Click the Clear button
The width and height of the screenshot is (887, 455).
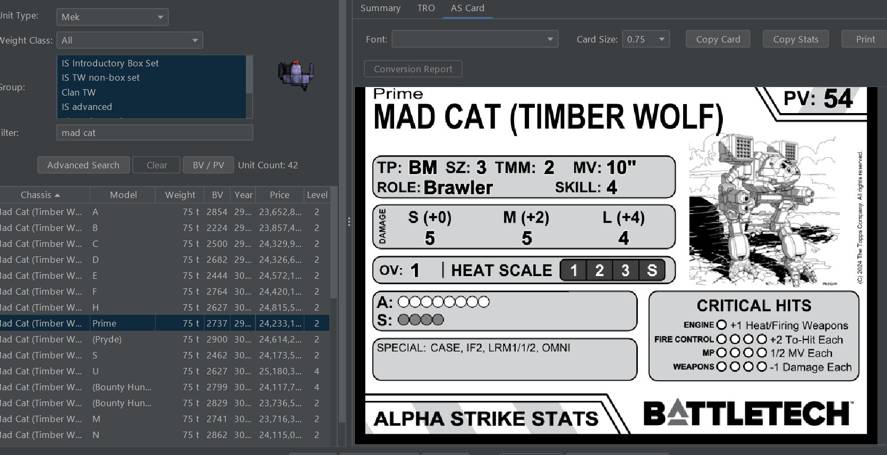tap(157, 165)
